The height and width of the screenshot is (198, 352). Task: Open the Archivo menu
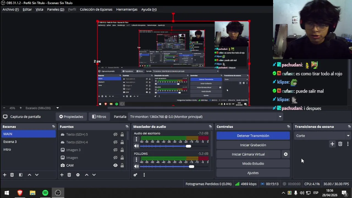(x=11, y=9)
